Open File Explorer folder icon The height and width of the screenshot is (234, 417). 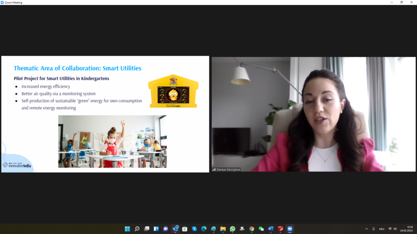click(223, 229)
